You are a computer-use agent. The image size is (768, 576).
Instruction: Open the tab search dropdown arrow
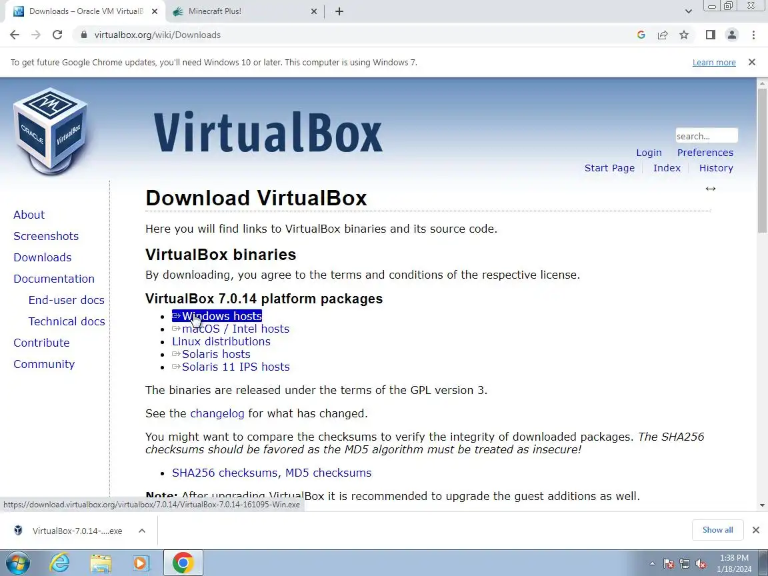pyautogui.click(x=688, y=11)
